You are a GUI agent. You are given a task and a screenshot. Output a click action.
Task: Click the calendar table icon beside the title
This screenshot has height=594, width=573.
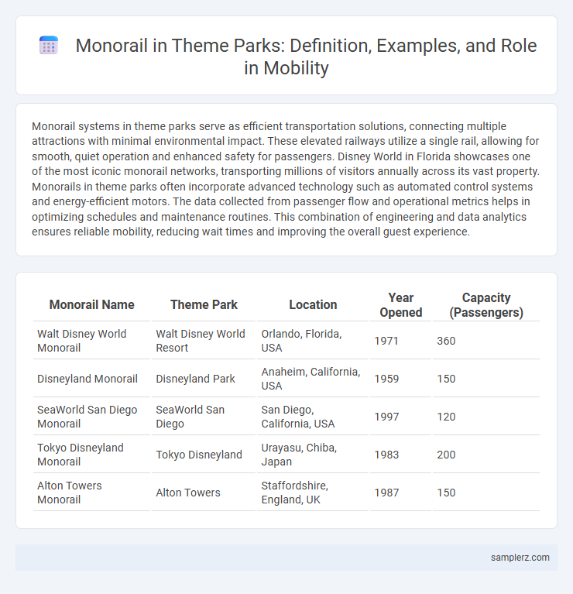(49, 46)
